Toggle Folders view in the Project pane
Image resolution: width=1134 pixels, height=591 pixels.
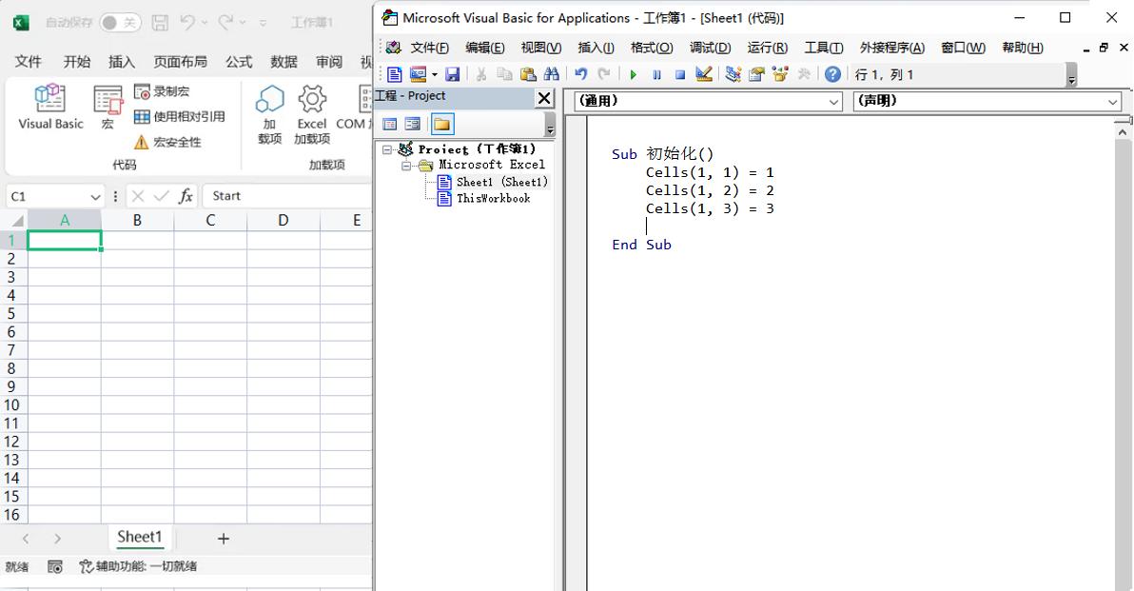coord(441,124)
